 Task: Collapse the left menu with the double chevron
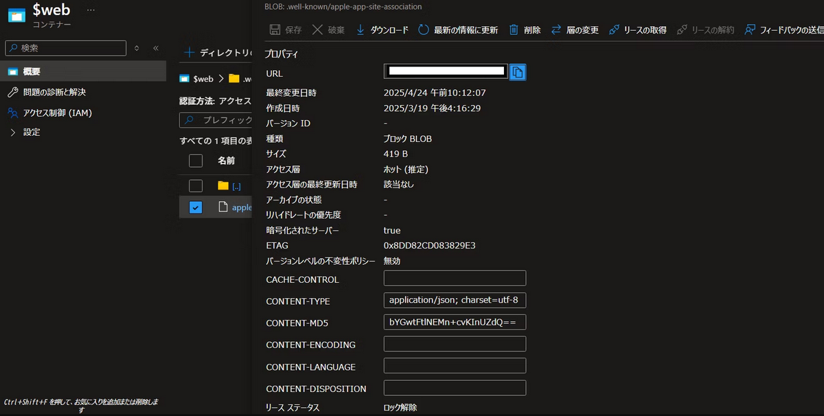click(x=156, y=48)
